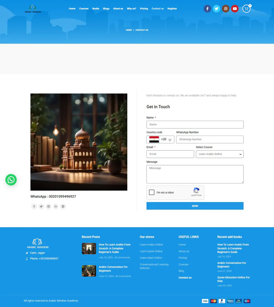The height and width of the screenshot is (307, 274).
Task: Click the SEND button
Action: (195, 206)
